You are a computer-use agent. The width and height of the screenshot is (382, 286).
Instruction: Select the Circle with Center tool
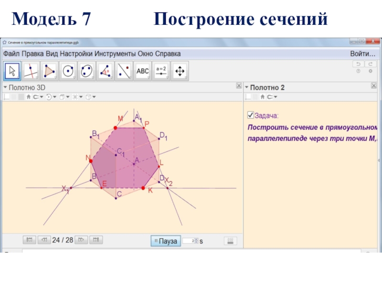click(68, 71)
